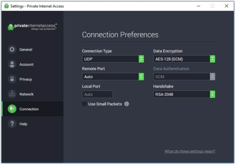Click the PIA app icon in title bar
Image resolution: width=235 pixels, height=164 pixels.
6,6
